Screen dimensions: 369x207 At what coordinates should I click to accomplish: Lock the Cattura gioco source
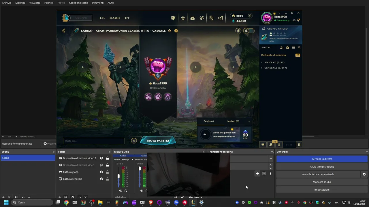tap(107, 172)
